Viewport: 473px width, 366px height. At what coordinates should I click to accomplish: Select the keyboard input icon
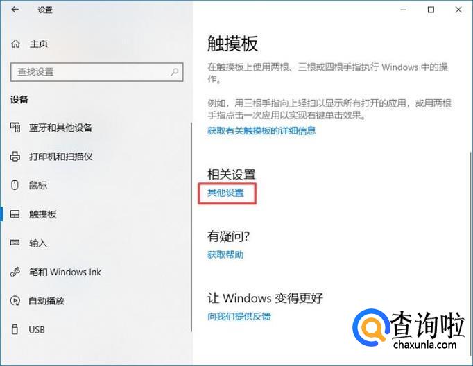[15, 243]
